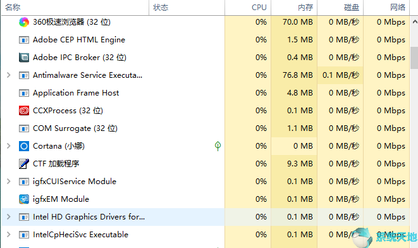Click the 4.8 MB memory cell
This screenshot has width=418, height=248.
(294, 93)
